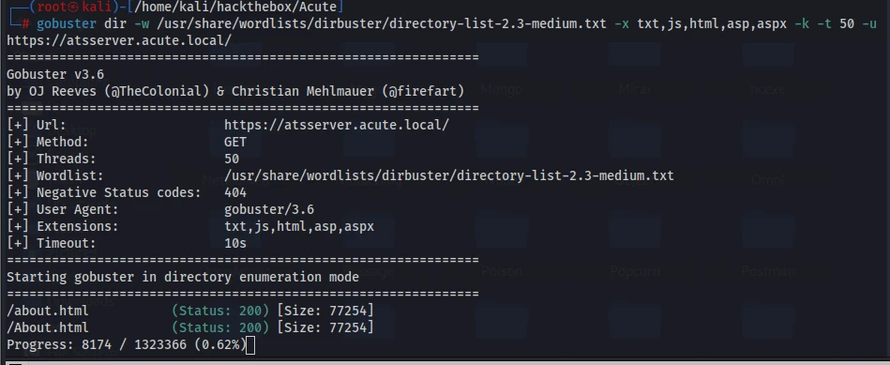This screenshot has width=890, height=365.
Task: Click the lowercase /about.html result path
Action: coord(48,311)
